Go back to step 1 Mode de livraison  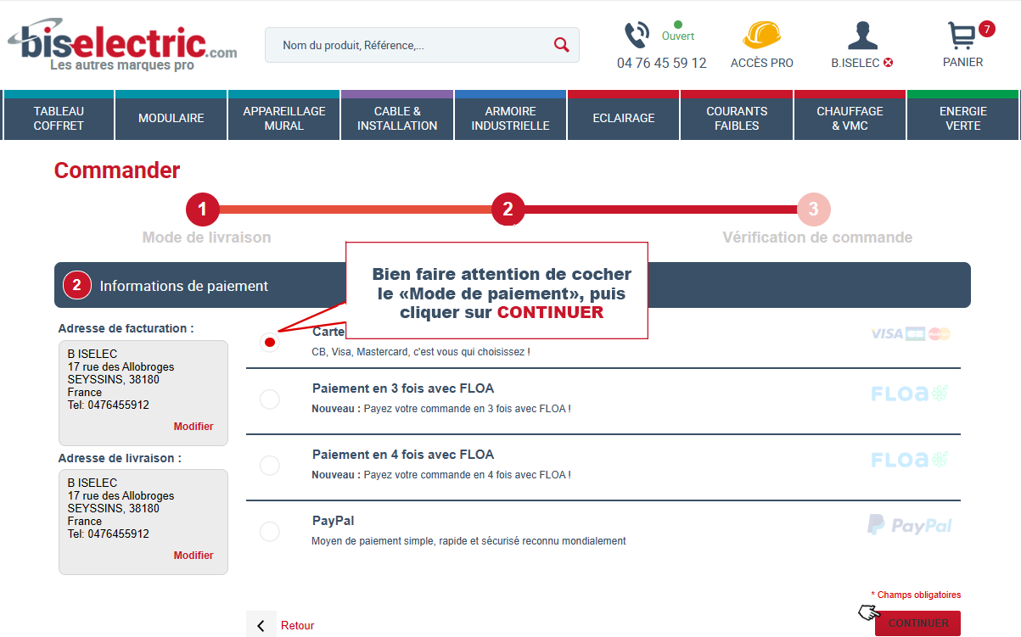[x=203, y=209]
